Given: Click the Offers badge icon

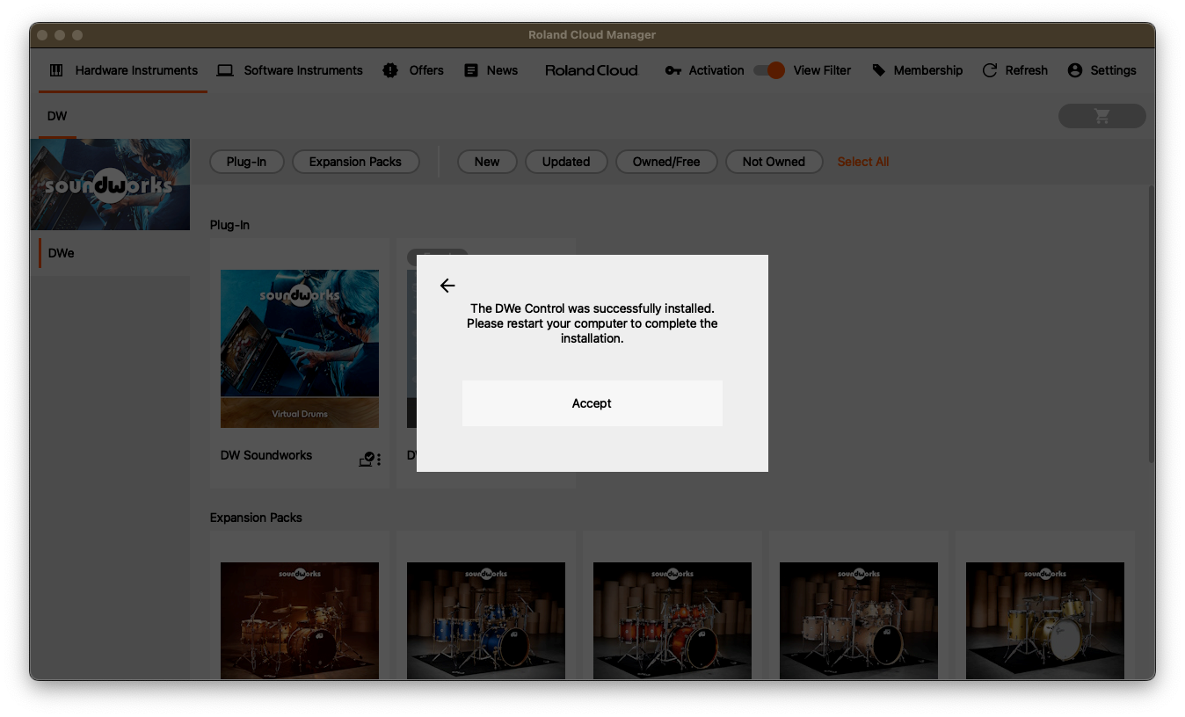Looking at the screenshot, I should click(x=390, y=70).
